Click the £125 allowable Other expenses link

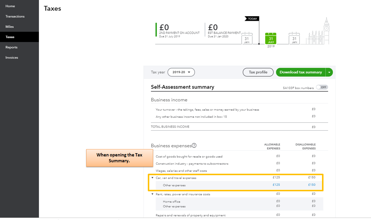point(276,185)
